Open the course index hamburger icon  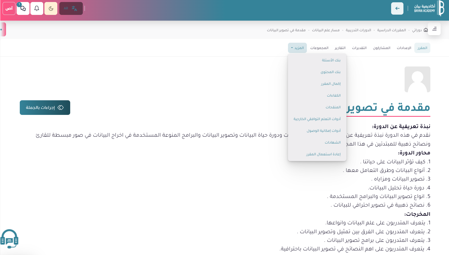(x=434, y=29)
